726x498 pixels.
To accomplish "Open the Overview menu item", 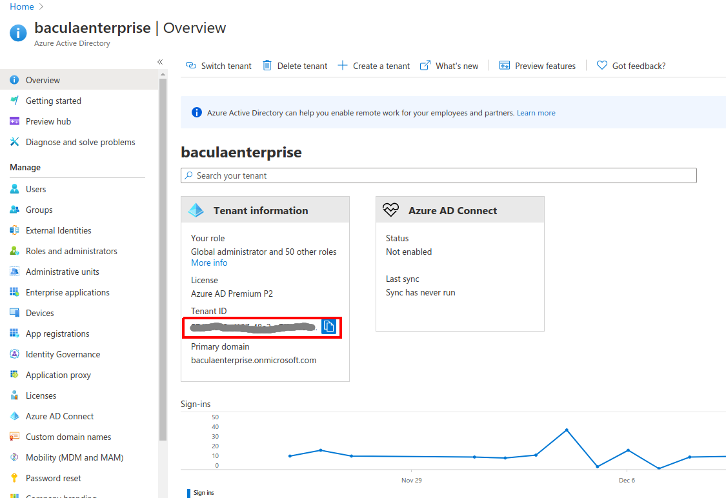I will tap(79, 79).
